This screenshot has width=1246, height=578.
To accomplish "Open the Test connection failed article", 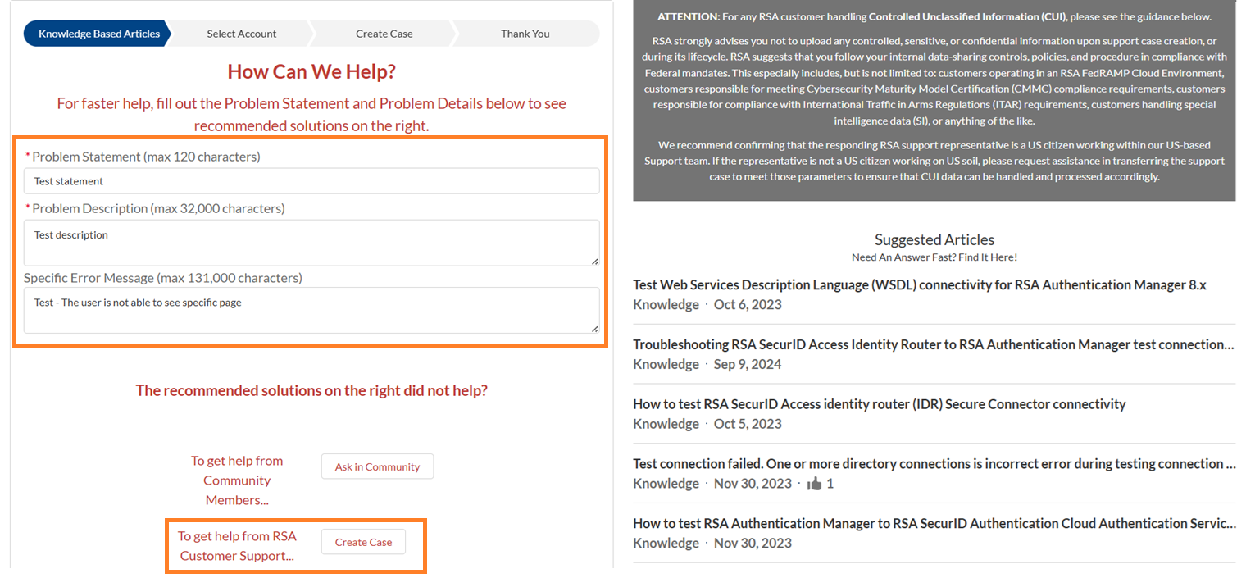I will click(x=935, y=463).
